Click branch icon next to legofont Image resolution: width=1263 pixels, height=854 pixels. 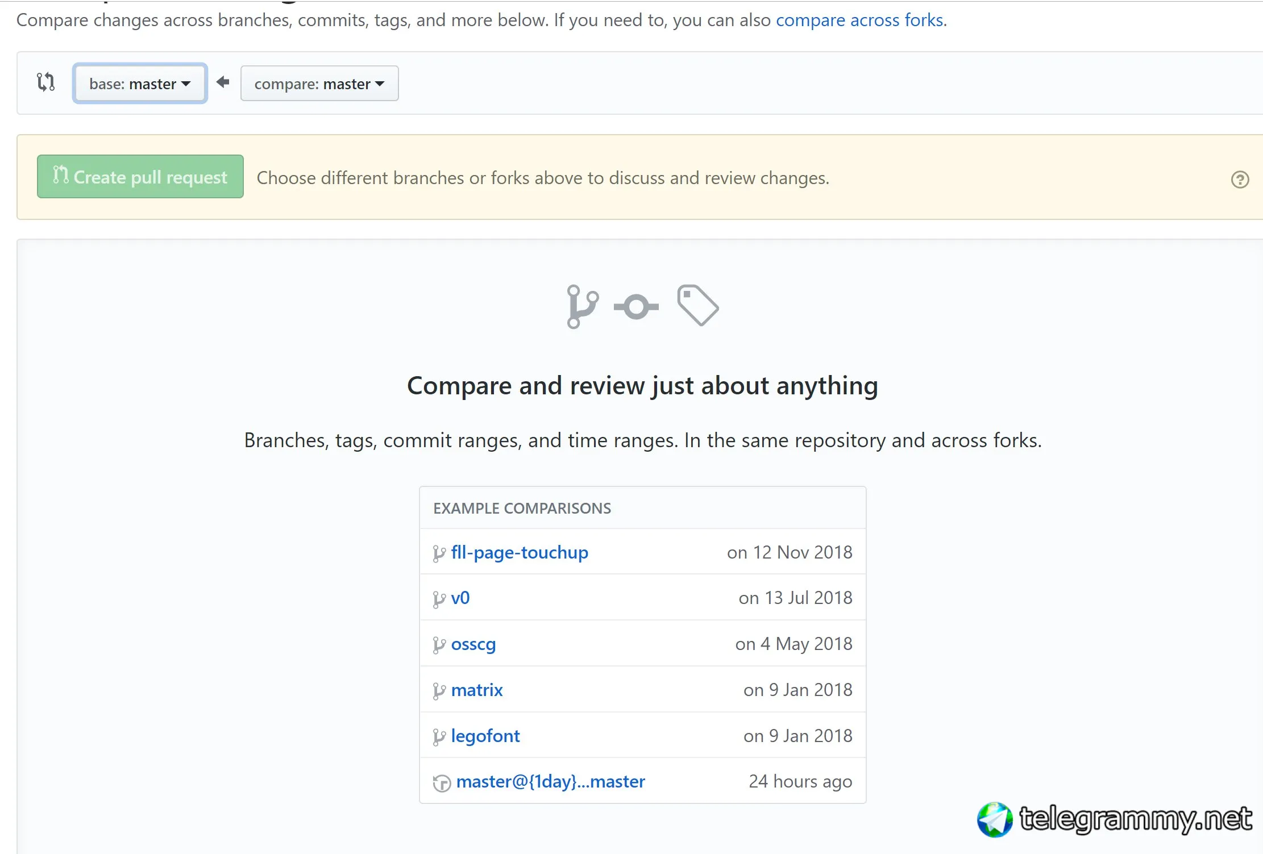coord(439,738)
